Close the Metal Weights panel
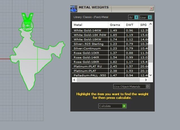This screenshot has height=130, width=180. [x=151, y=9]
